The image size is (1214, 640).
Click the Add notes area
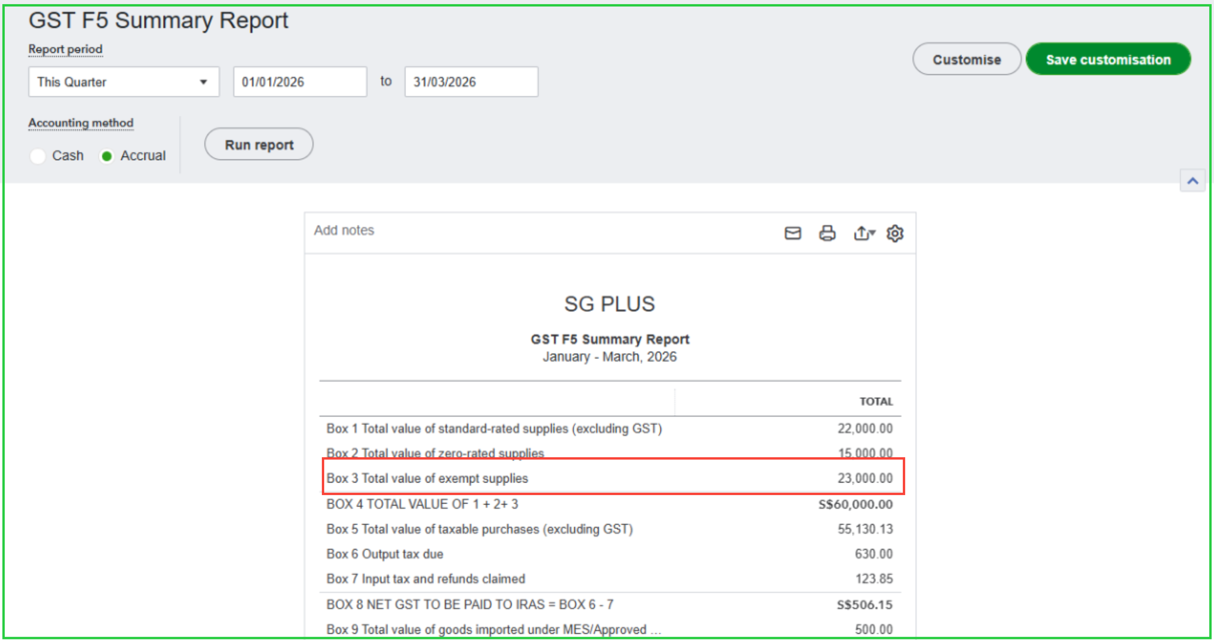coord(344,230)
